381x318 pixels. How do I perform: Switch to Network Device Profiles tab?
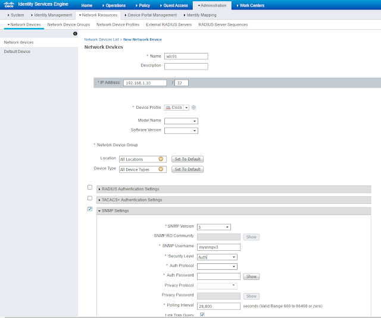[118, 24]
